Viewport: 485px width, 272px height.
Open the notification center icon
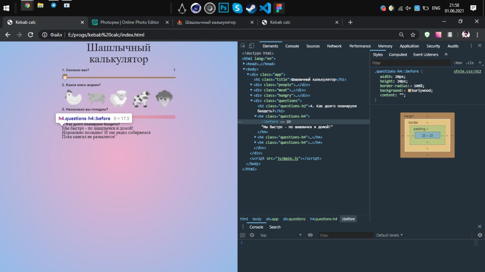[x=473, y=8]
